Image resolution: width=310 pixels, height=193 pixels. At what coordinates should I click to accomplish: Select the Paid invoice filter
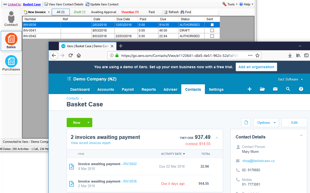[x=152, y=12]
